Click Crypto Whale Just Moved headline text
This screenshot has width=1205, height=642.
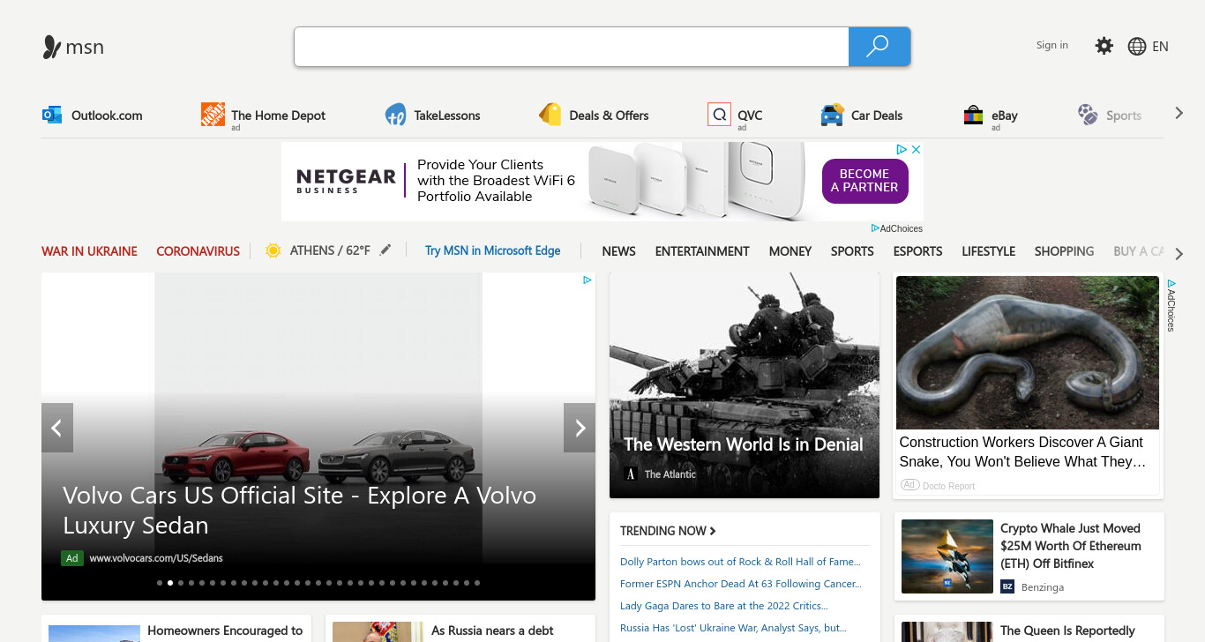click(x=1070, y=546)
